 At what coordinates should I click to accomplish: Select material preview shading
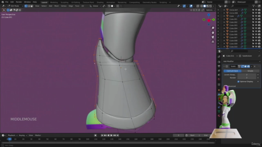(x=208, y=6)
